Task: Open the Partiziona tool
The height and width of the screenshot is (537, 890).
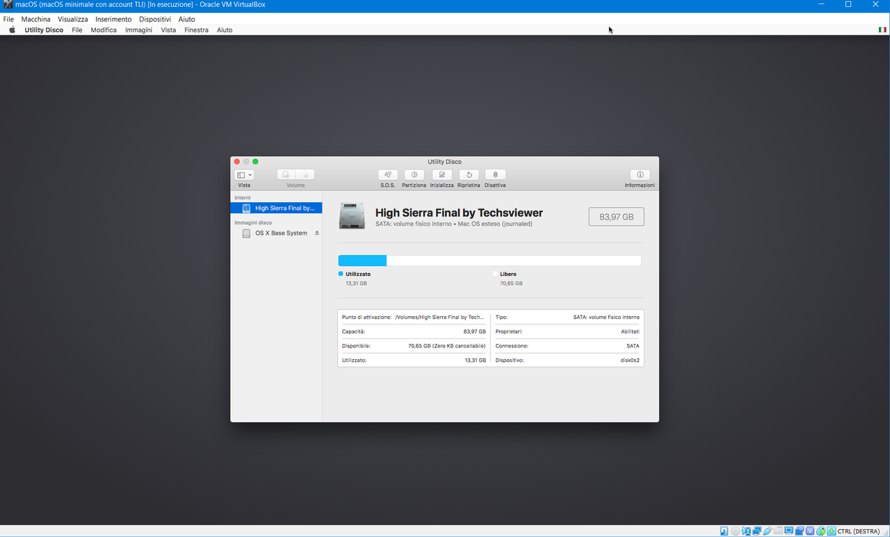Action: pos(414,175)
